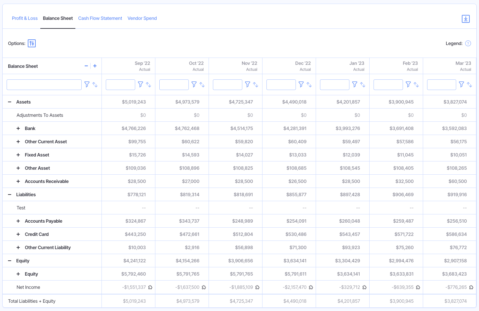The image size is (479, 311).
Task: Open the Vendor Spend tab
Action: coord(142,18)
